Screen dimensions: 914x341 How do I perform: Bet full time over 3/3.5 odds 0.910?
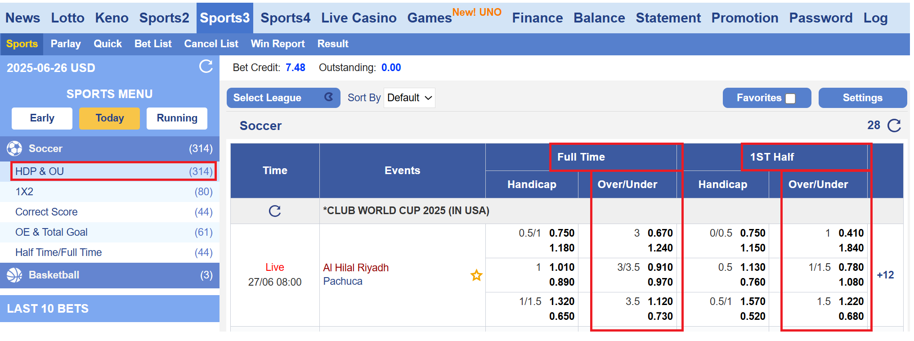660,267
